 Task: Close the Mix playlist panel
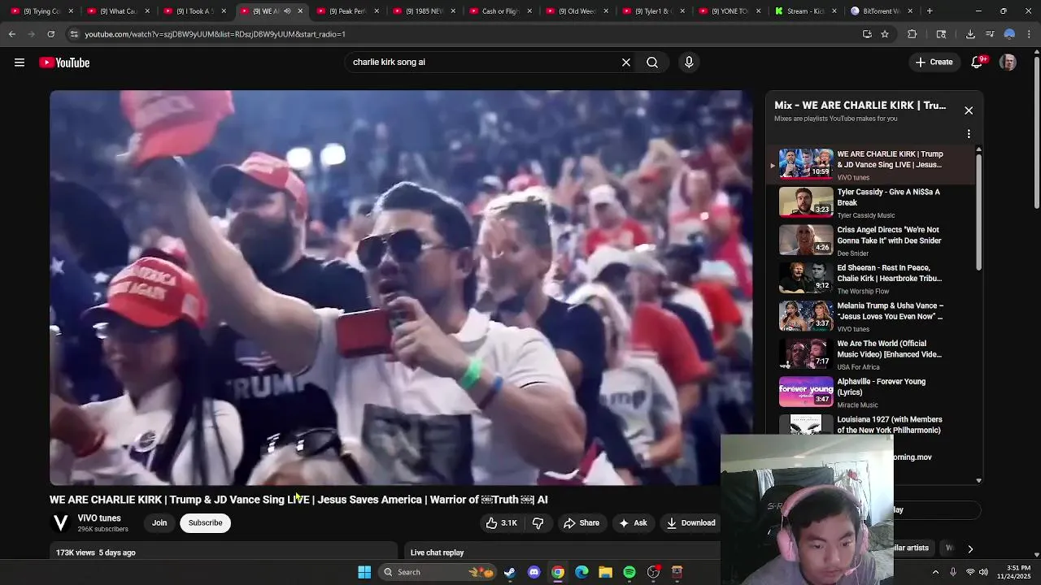(x=969, y=110)
